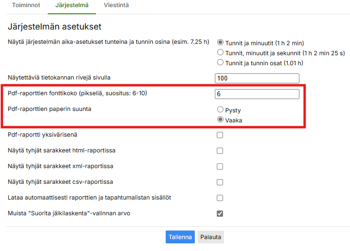
Task: Enable 'Pdf-raportti yksivärisenä' checkbox
Action: (x=220, y=135)
